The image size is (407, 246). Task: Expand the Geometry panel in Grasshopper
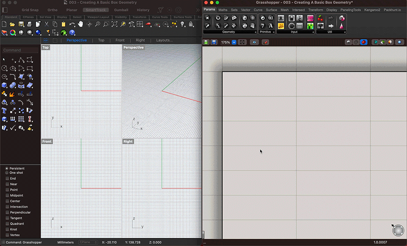pos(256,32)
